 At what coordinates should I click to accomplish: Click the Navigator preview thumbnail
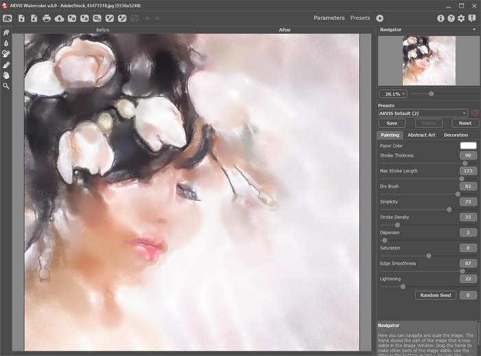tap(429, 60)
